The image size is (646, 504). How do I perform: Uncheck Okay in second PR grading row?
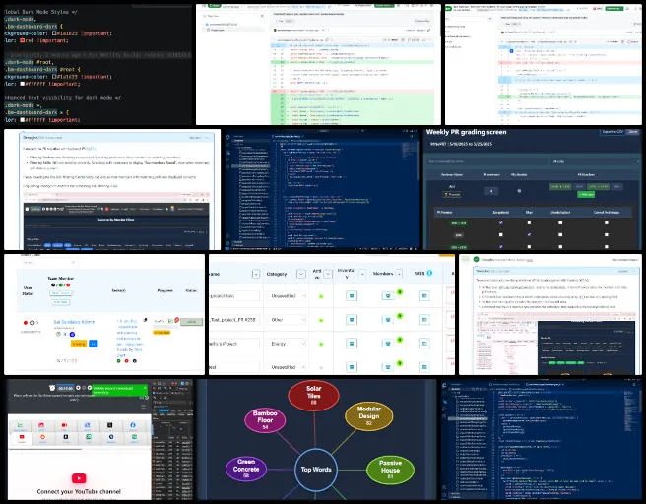click(x=529, y=234)
